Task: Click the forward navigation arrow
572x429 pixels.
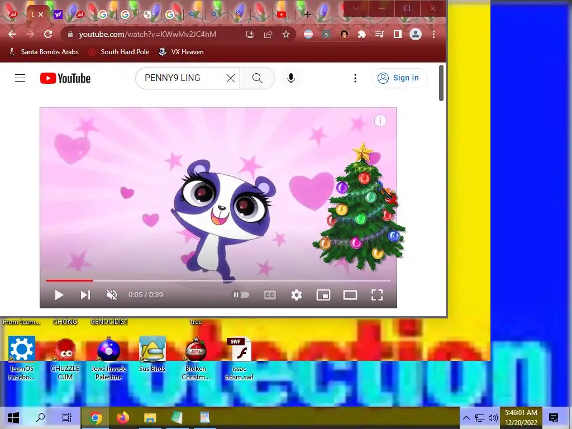Action: tap(30, 34)
